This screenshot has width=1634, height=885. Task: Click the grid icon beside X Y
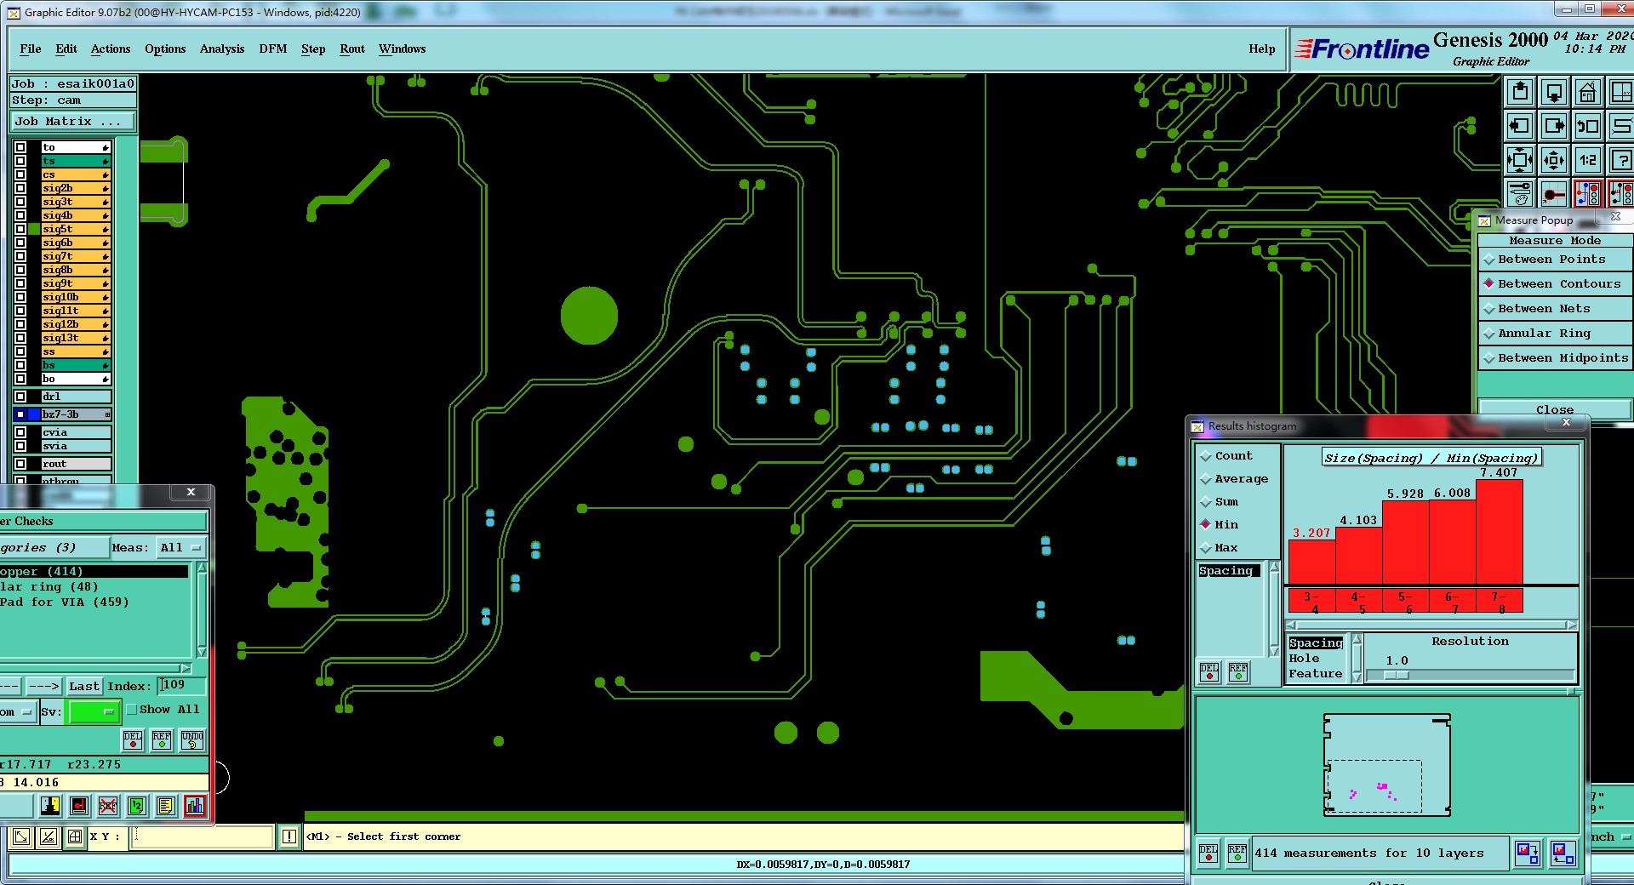pos(75,836)
